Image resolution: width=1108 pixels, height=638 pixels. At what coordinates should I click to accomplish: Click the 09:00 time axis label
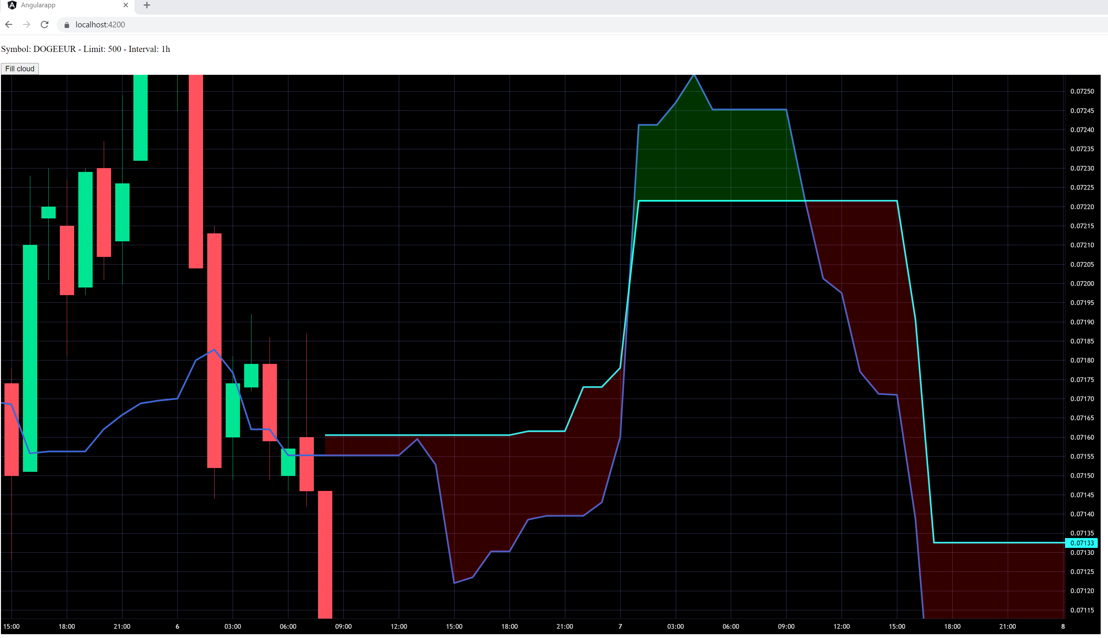tap(343, 626)
